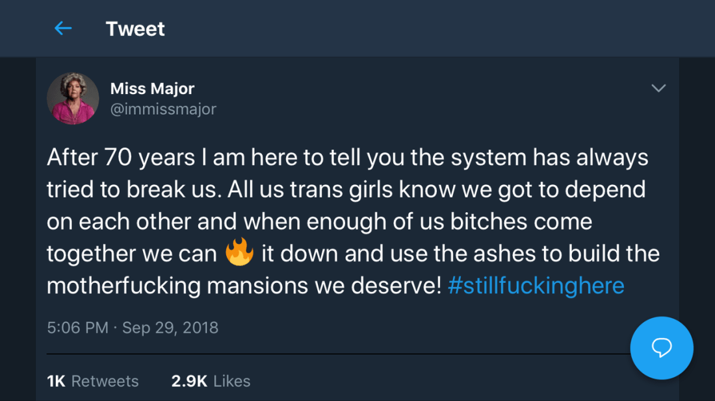View the 2.9K Likes list
The height and width of the screenshot is (401, 715).
click(x=211, y=381)
